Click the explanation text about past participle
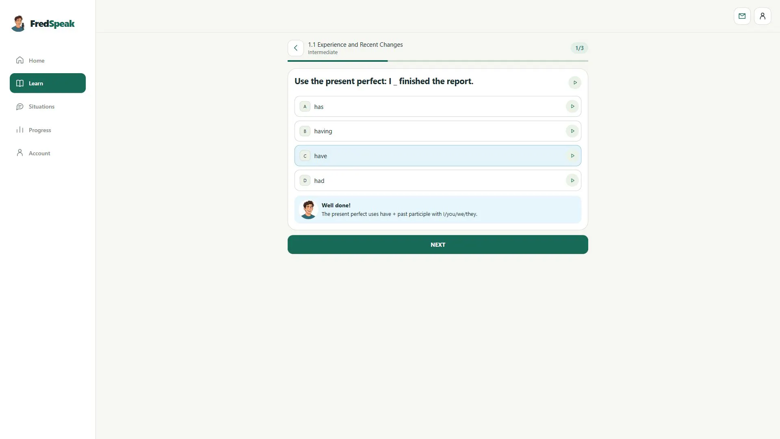780x439 pixels. click(399, 214)
